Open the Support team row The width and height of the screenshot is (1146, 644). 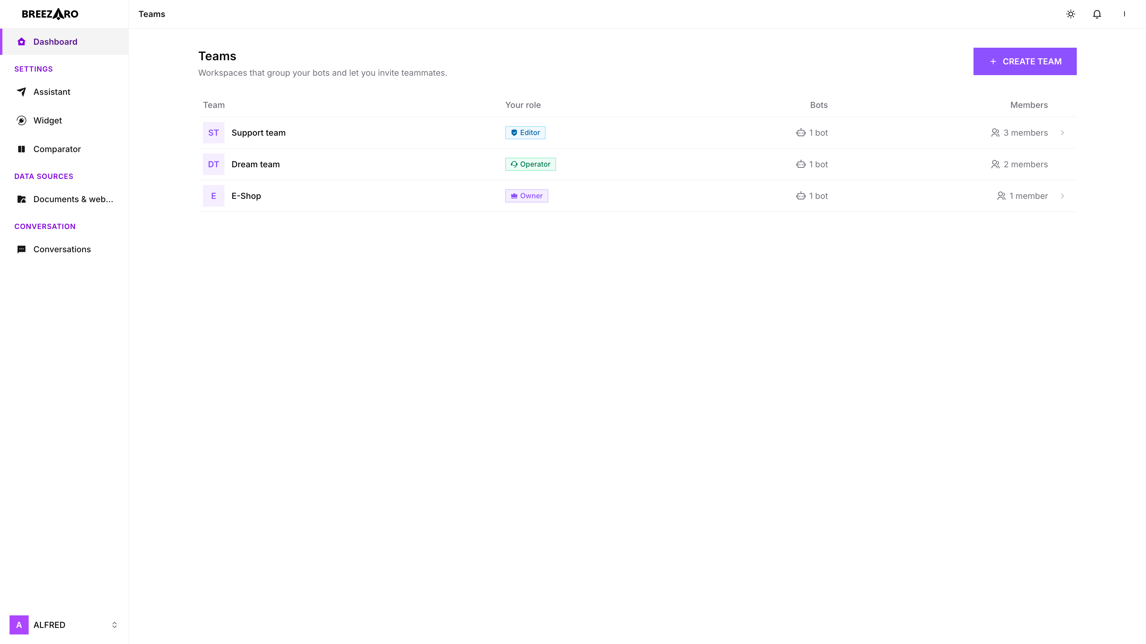(x=637, y=133)
